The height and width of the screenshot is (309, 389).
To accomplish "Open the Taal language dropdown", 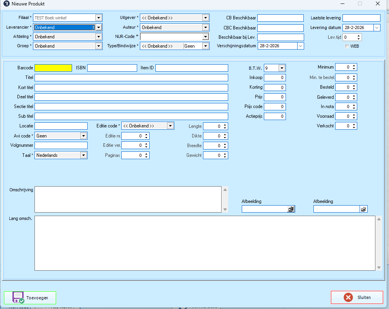I will click(83, 155).
